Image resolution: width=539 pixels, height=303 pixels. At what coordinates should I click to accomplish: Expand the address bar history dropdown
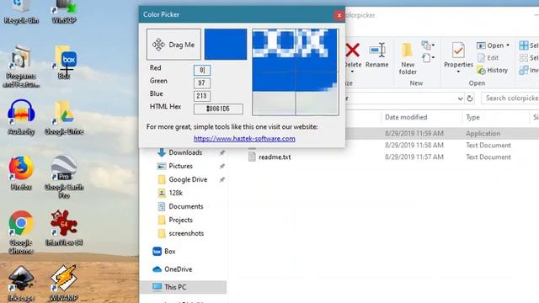[460, 98]
